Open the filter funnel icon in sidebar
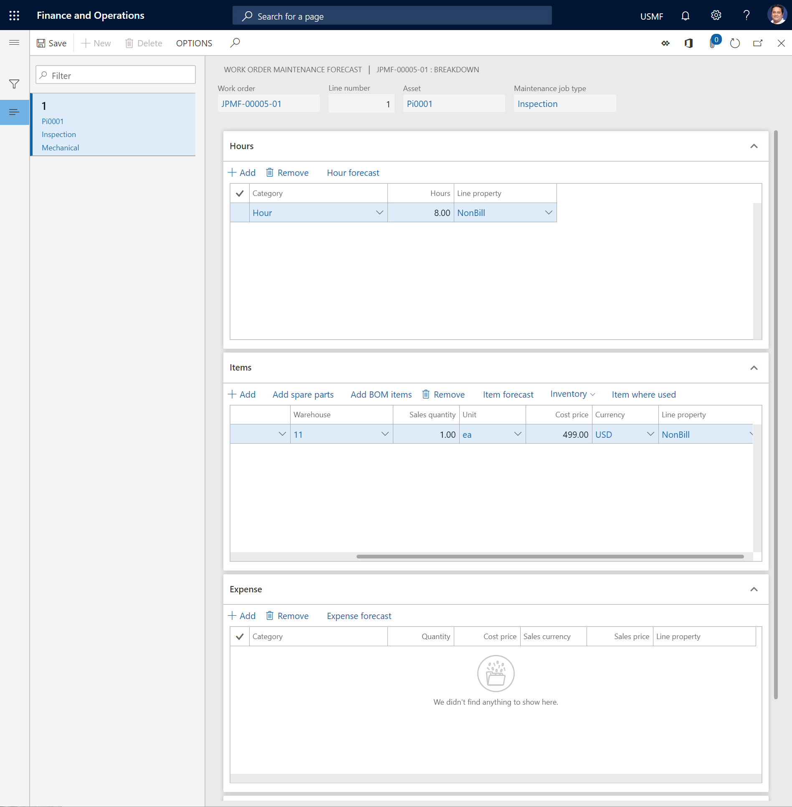Viewport: 792px width, 807px height. coord(14,84)
